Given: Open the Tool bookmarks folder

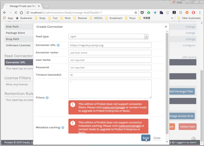Looking at the screenshot, I should coord(53,18).
